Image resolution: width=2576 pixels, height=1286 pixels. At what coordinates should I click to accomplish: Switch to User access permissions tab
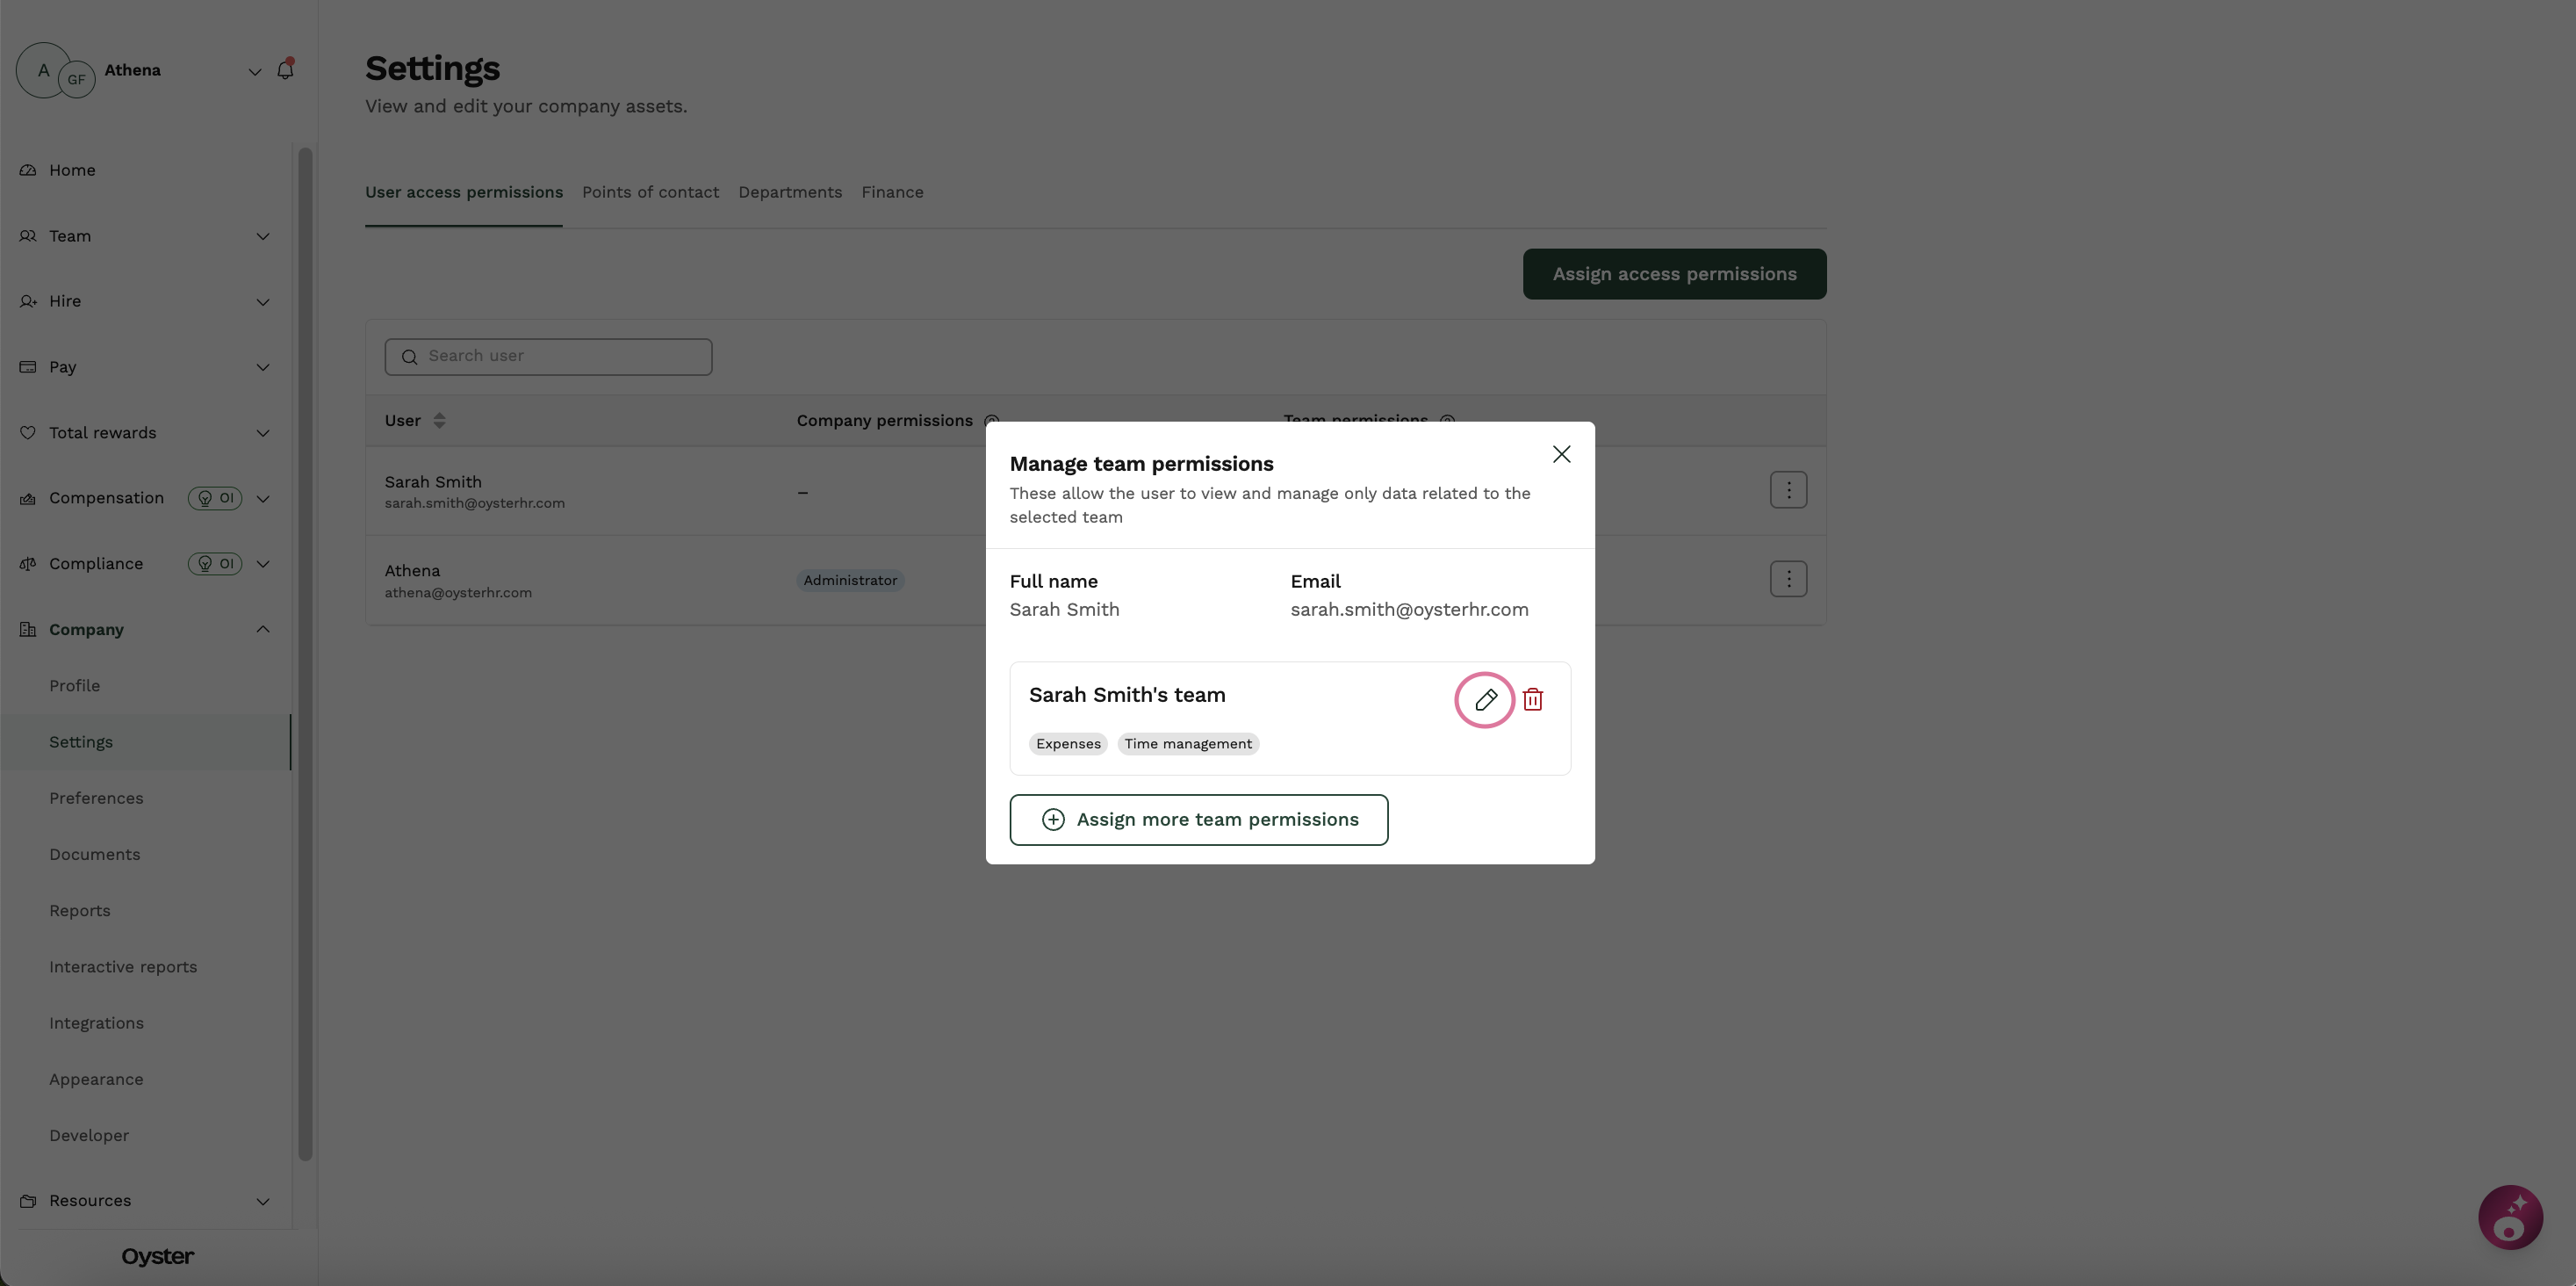click(x=464, y=192)
